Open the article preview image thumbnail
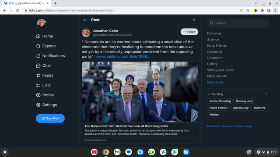The width and height of the screenshot is (280, 157). point(140,92)
